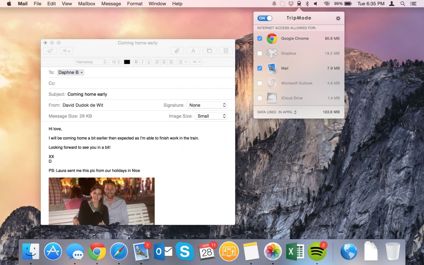Open the Mailbox menu
Screen dimensions: 424x265
pyautogui.click(x=87, y=4)
